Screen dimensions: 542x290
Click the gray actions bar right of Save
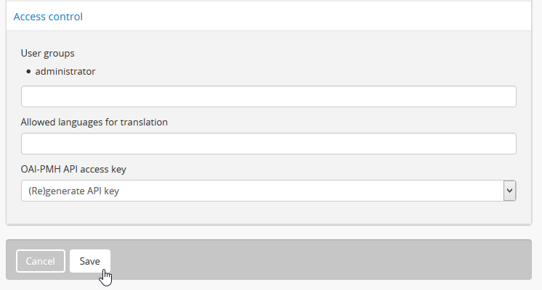[x=320, y=261]
